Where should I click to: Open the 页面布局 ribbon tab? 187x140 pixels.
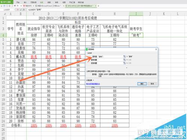click(33, 2)
